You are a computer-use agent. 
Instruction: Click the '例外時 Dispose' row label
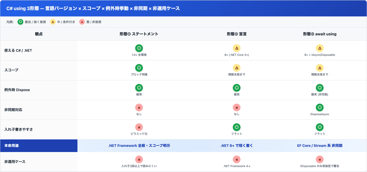[x=17, y=90]
